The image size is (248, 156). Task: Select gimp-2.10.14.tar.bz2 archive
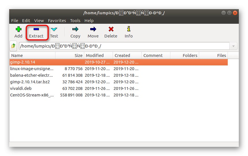coord(30,82)
